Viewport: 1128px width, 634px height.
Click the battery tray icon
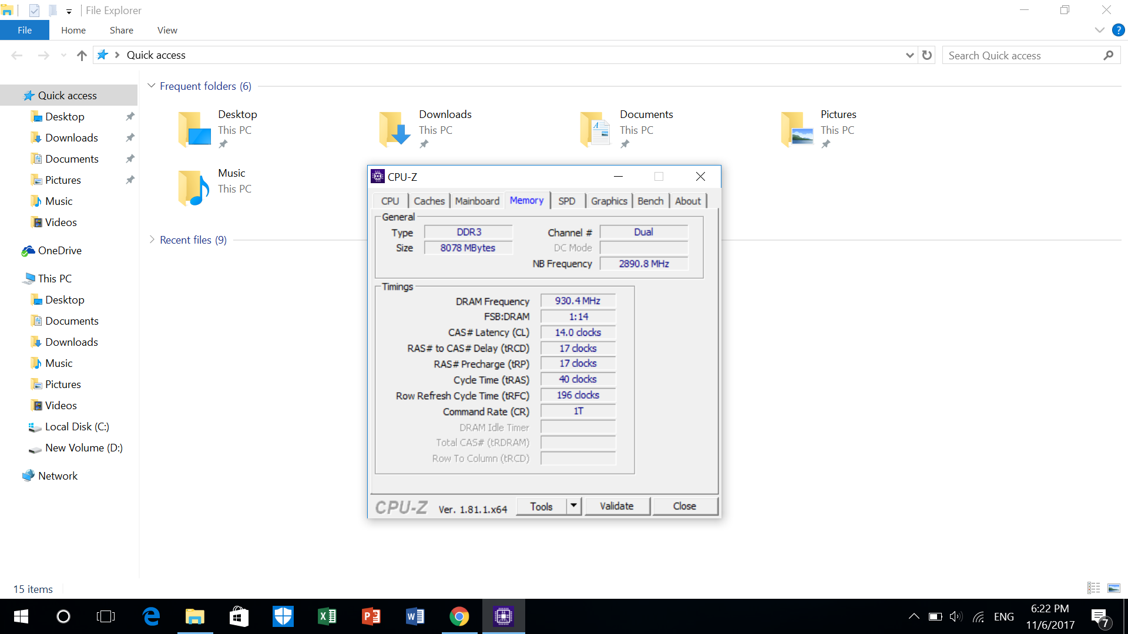point(935,616)
